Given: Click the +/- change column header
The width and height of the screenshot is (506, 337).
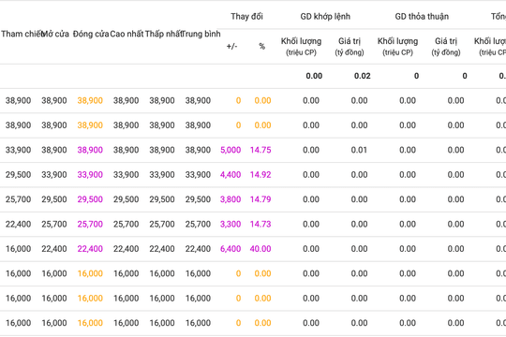Looking at the screenshot, I should (x=231, y=47).
